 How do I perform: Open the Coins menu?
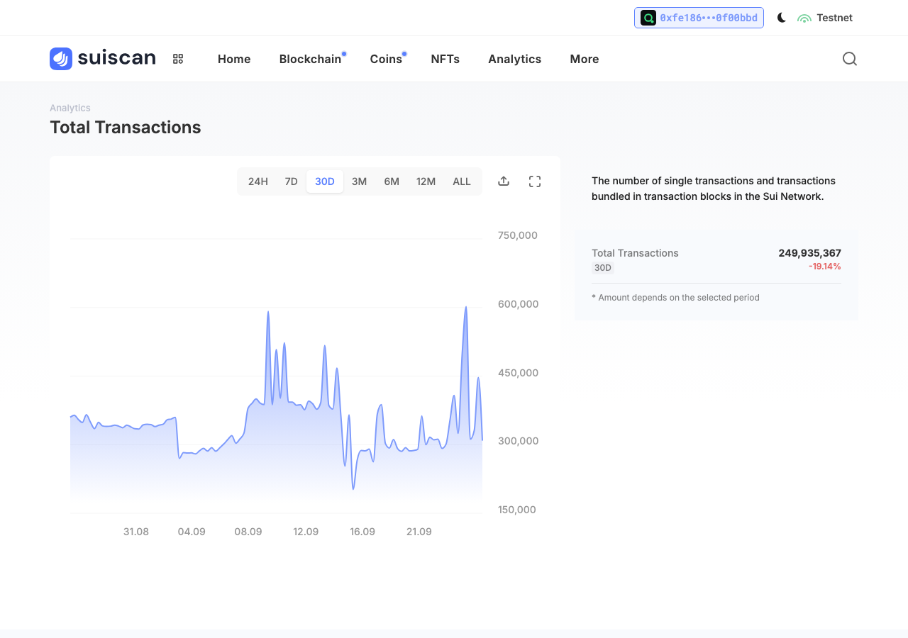(386, 59)
